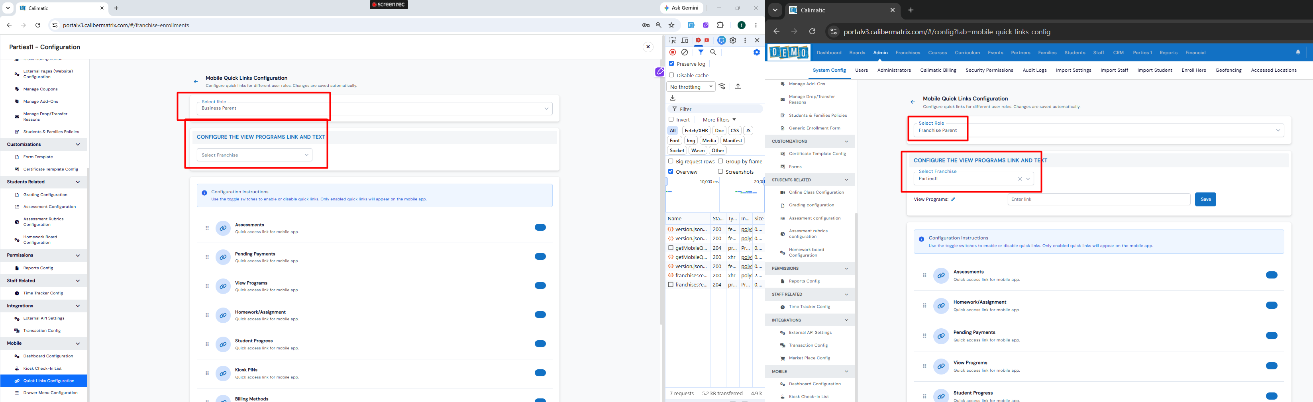Click the network overview timeline graph
Viewport: 1313px width, 402px height.
click(x=714, y=194)
